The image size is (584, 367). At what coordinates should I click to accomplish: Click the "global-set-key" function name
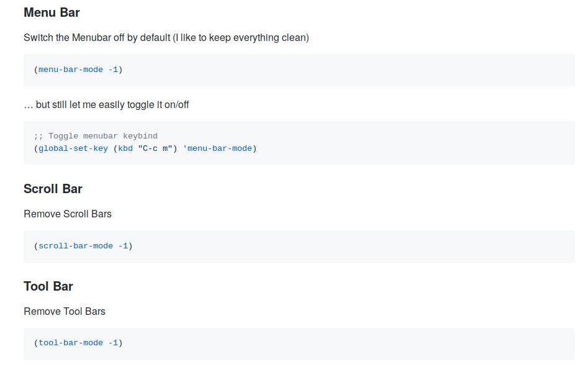[x=73, y=148]
